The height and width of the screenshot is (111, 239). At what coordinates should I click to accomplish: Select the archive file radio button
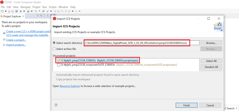point(54,49)
